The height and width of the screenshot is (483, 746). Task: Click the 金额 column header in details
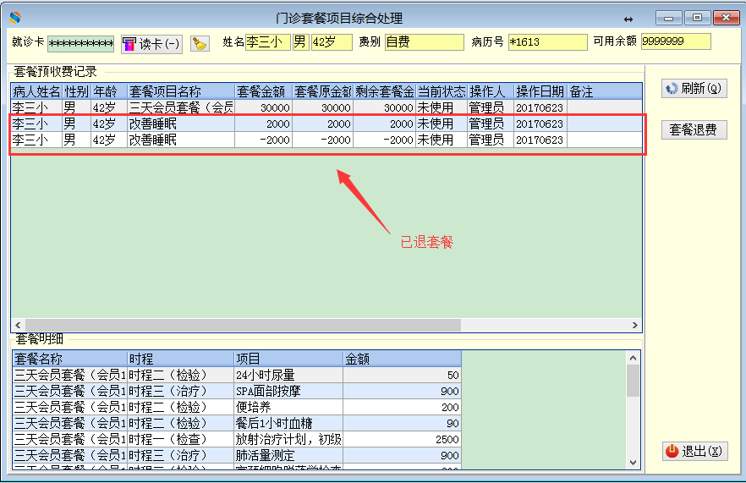402,359
